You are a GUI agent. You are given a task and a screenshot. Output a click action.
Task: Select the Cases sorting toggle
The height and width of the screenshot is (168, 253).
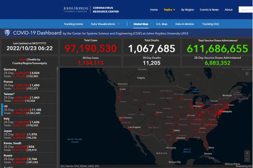pos(23,60)
